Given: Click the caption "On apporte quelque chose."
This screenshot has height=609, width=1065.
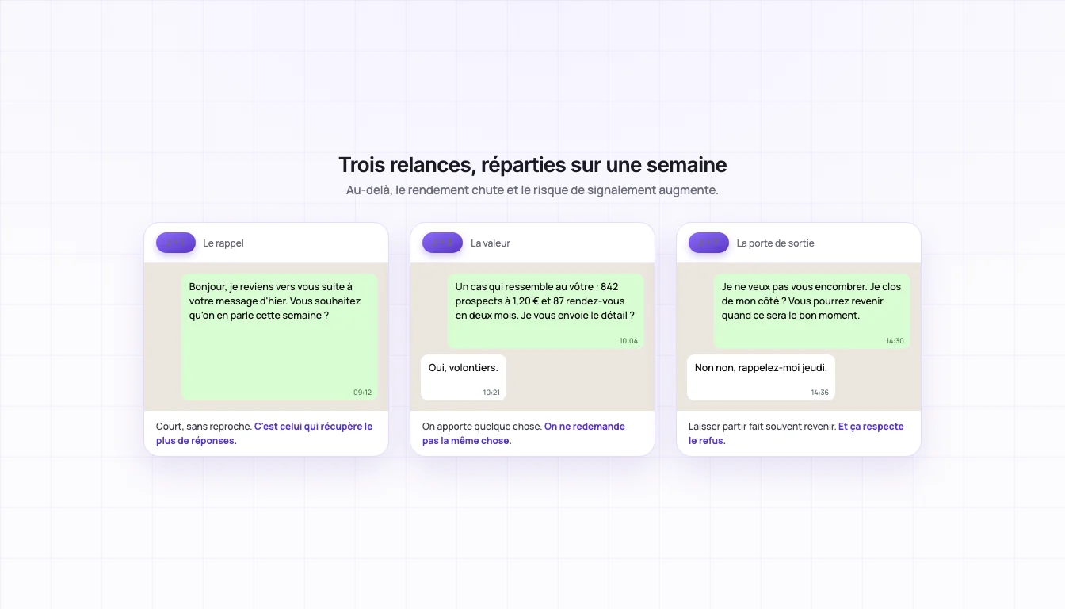Looking at the screenshot, I should point(482,427).
